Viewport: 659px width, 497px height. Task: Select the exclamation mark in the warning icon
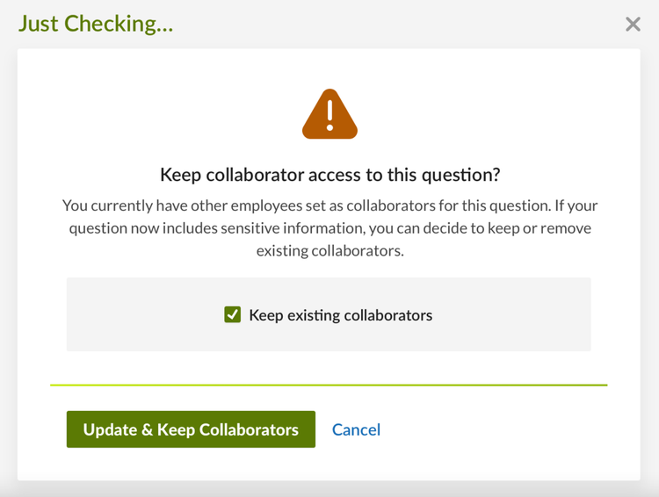[x=329, y=115]
